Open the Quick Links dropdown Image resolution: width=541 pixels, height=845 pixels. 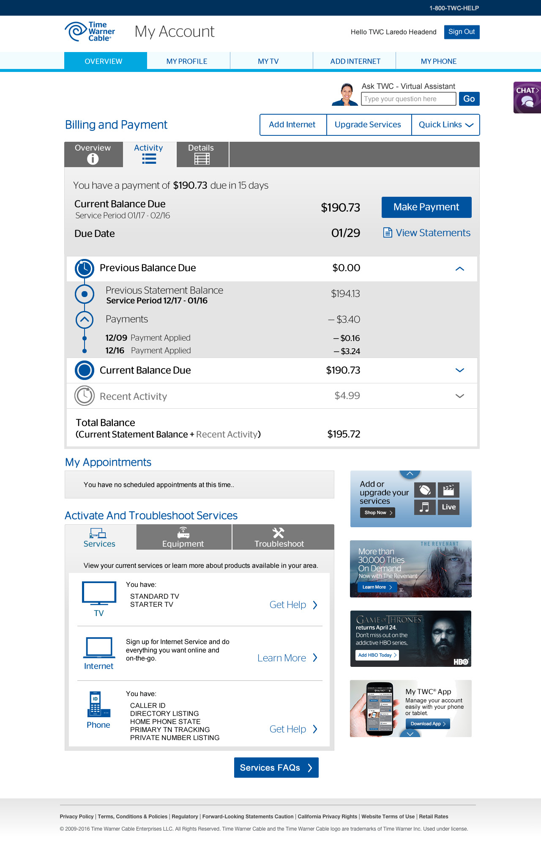[x=445, y=125]
